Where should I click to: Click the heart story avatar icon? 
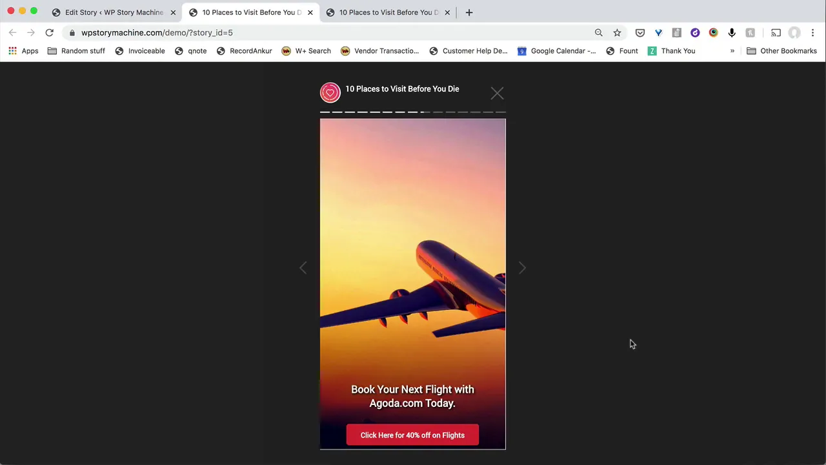tap(330, 92)
